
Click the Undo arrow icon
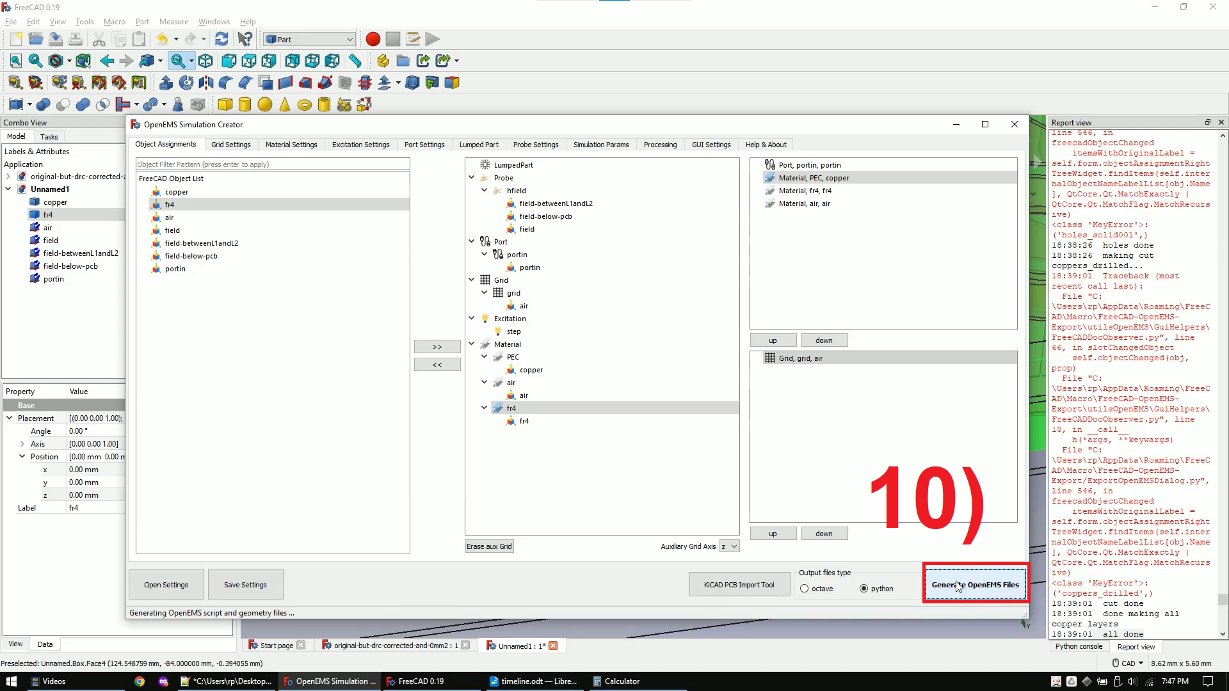point(162,39)
